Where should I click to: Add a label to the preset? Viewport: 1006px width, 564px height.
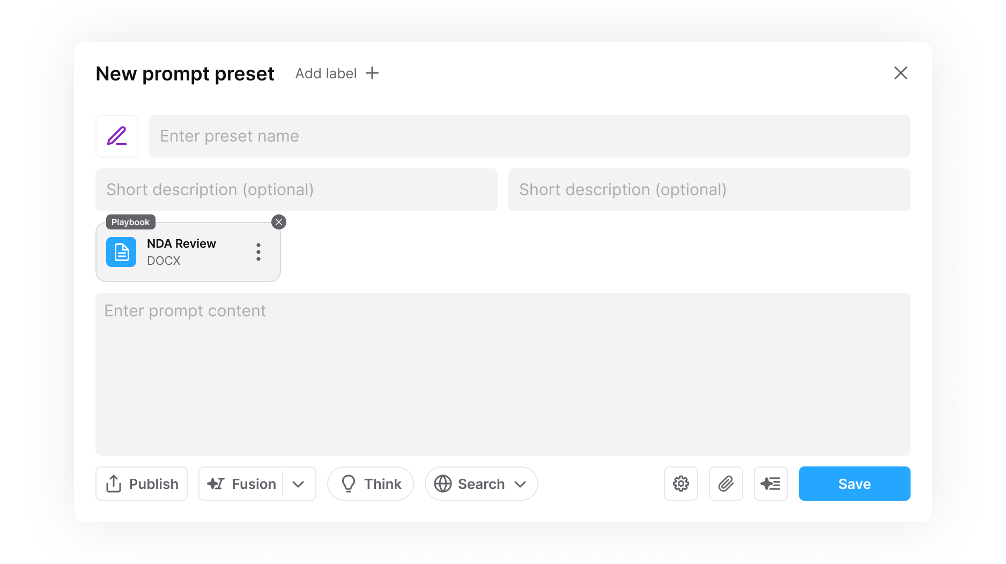click(x=336, y=73)
